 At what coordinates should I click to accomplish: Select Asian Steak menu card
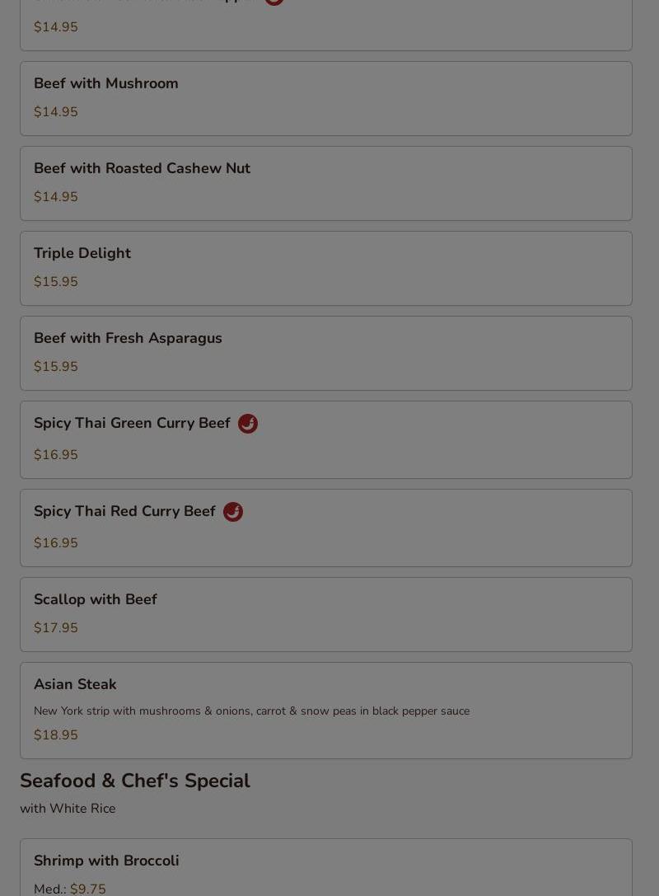(x=326, y=711)
